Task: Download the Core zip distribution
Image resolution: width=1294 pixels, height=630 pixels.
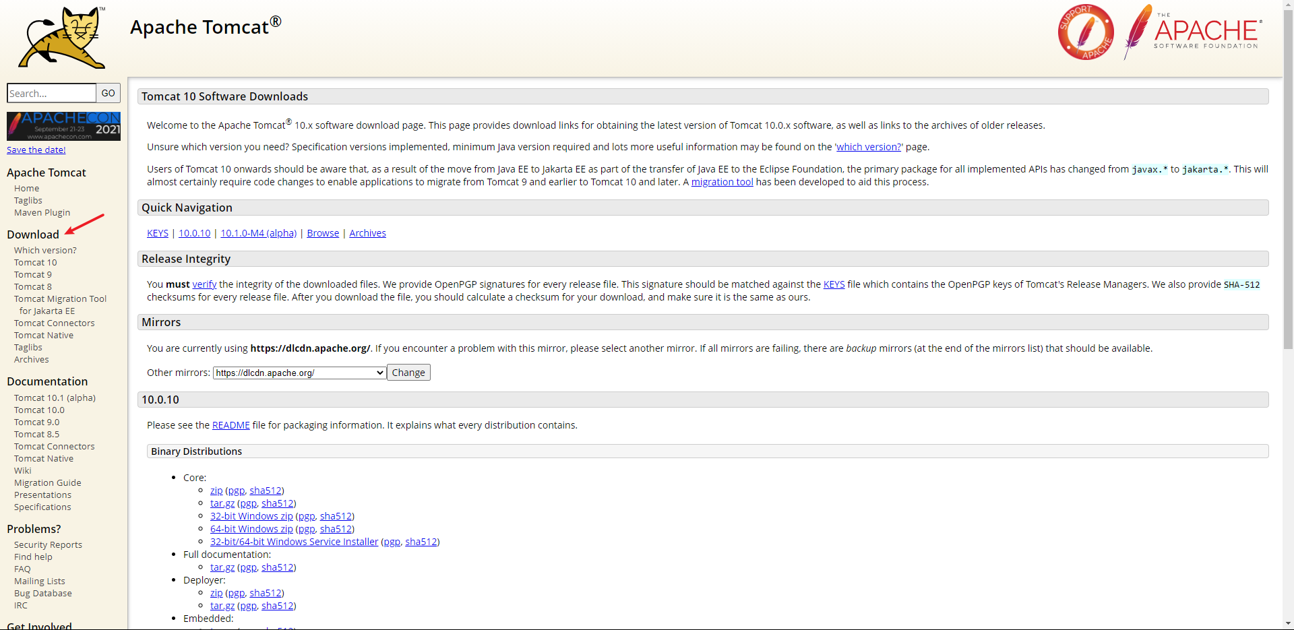Action: click(216, 491)
